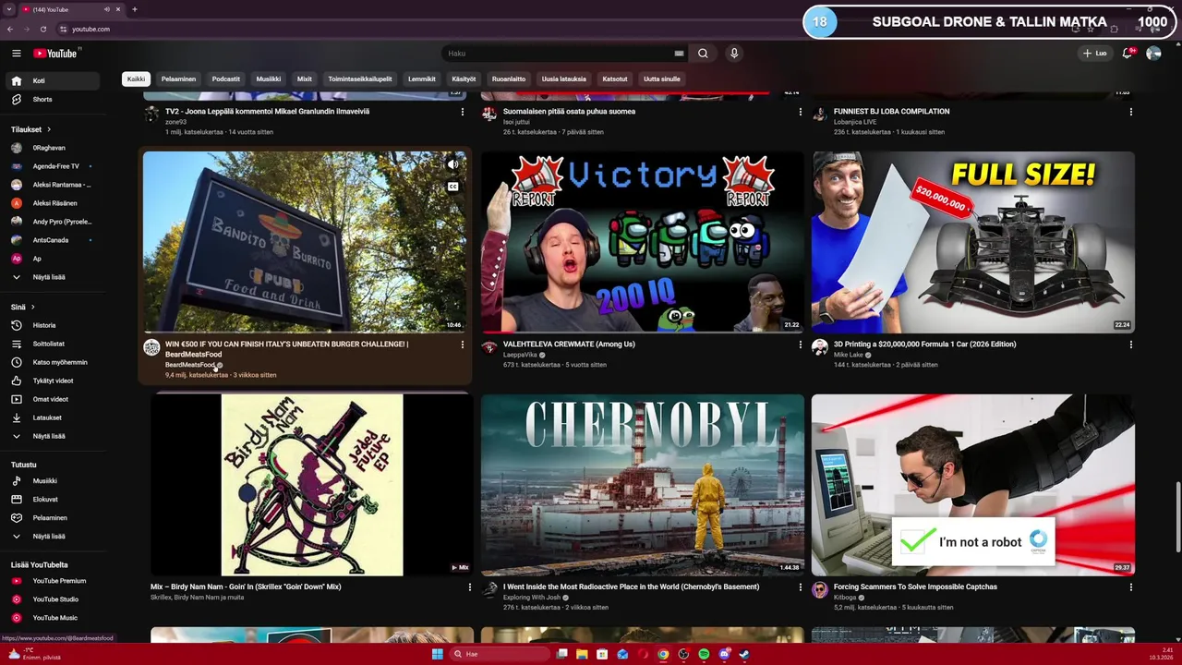Select the Podcastit filter chip

226,79
